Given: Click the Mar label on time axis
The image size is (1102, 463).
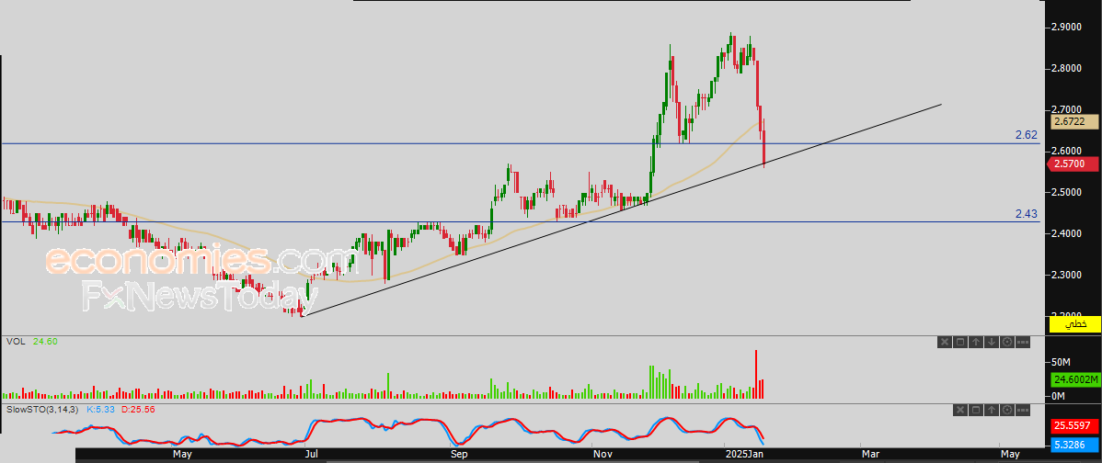Looking at the screenshot, I should coord(871,455).
